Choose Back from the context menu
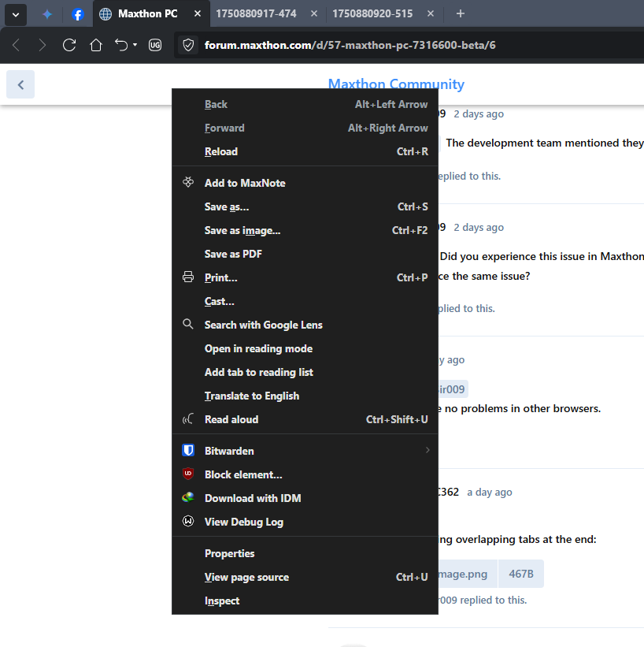The width and height of the screenshot is (644, 647). (305, 104)
